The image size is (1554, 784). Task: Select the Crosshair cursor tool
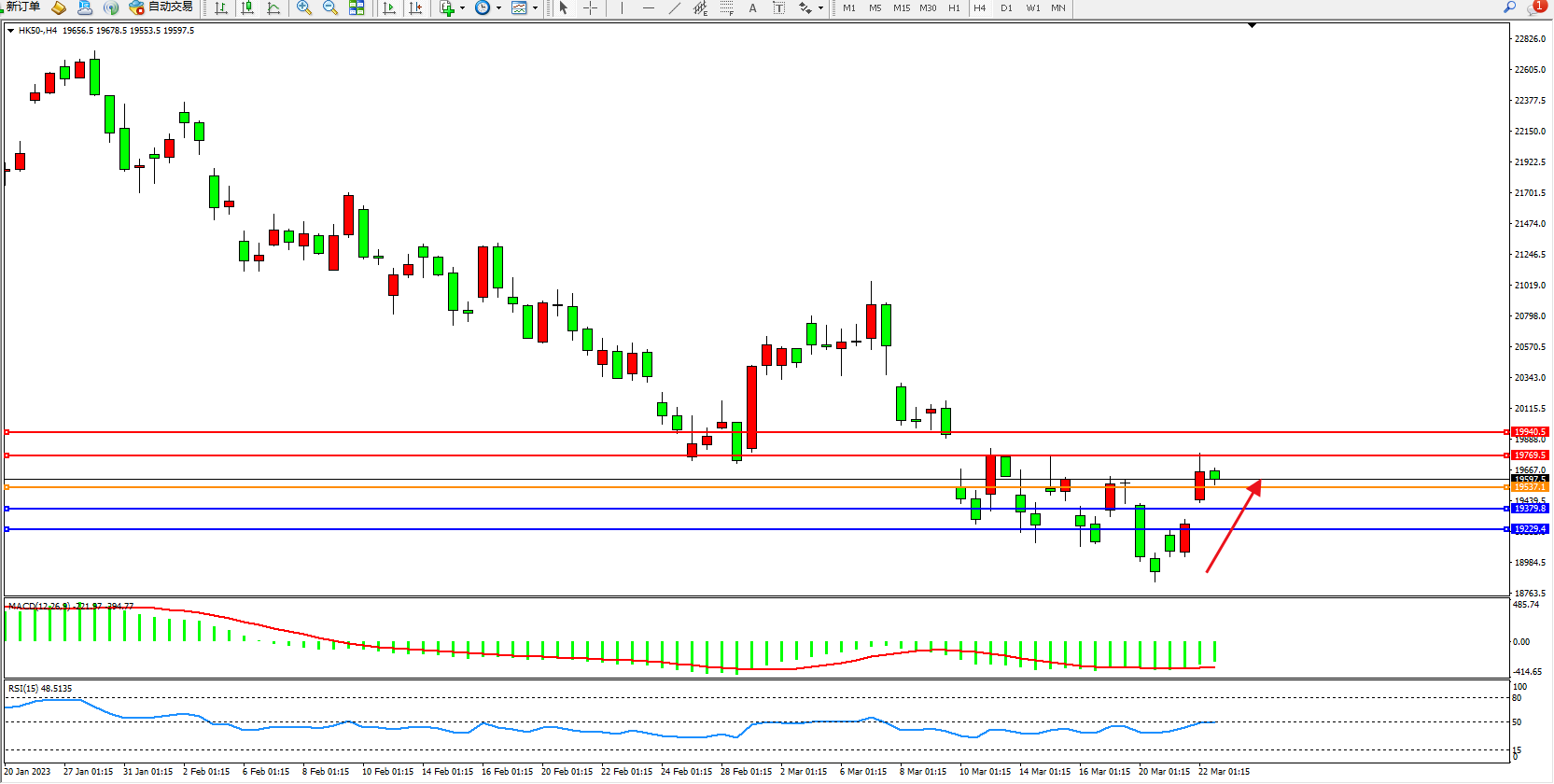point(590,7)
